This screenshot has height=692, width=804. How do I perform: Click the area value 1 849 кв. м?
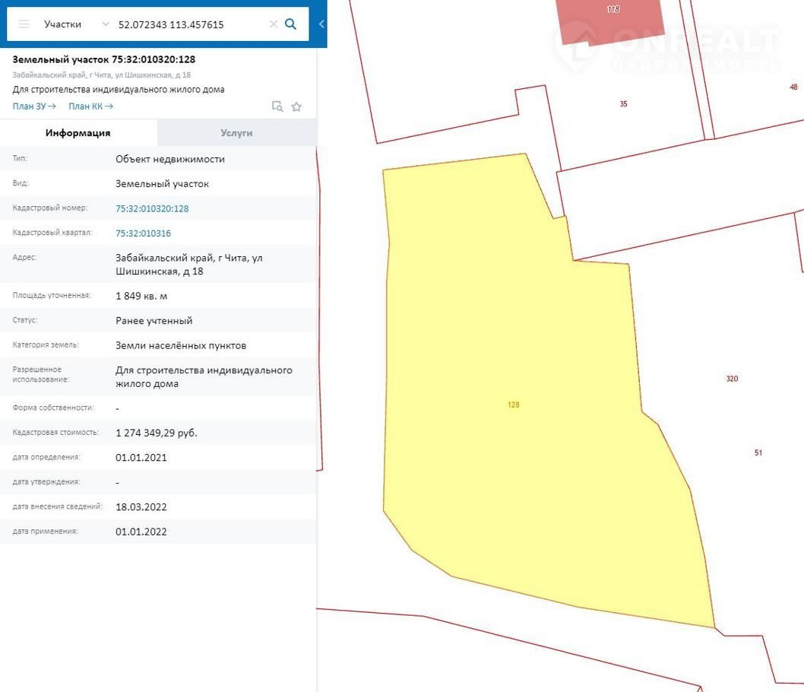141,296
